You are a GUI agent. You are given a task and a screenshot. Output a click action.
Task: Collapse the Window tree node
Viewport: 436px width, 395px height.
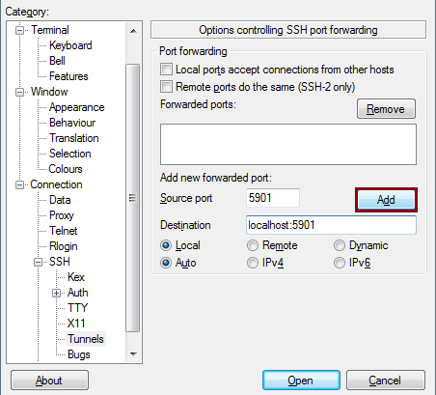(19, 93)
